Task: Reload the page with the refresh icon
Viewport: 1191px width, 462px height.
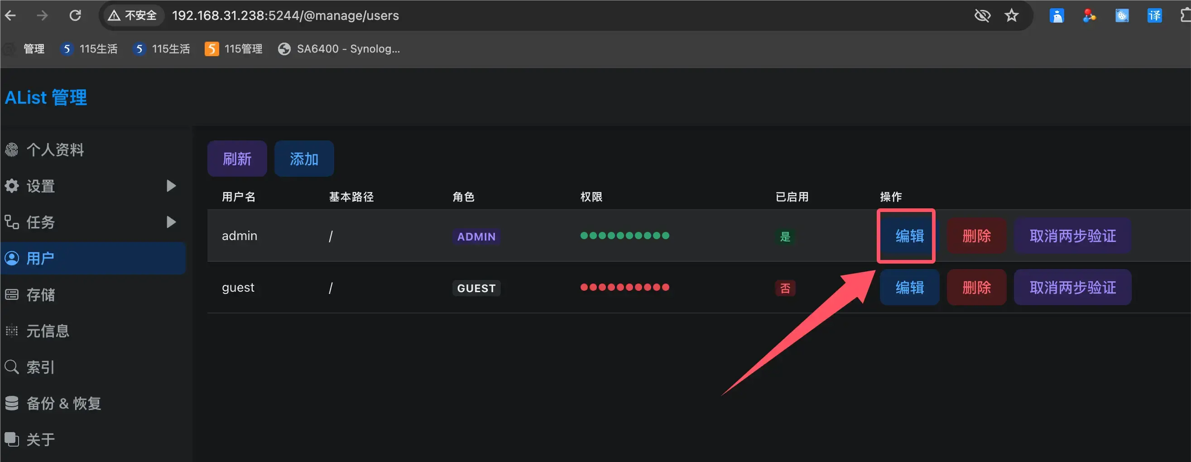Action: pos(75,15)
